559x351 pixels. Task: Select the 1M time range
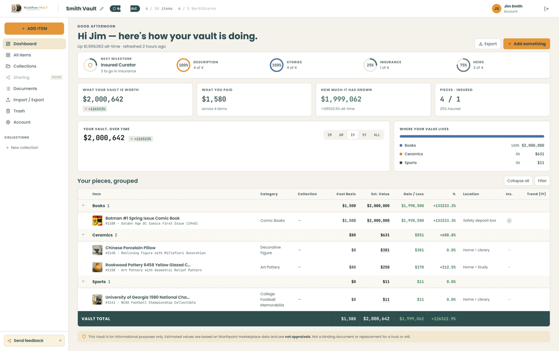coord(329,135)
